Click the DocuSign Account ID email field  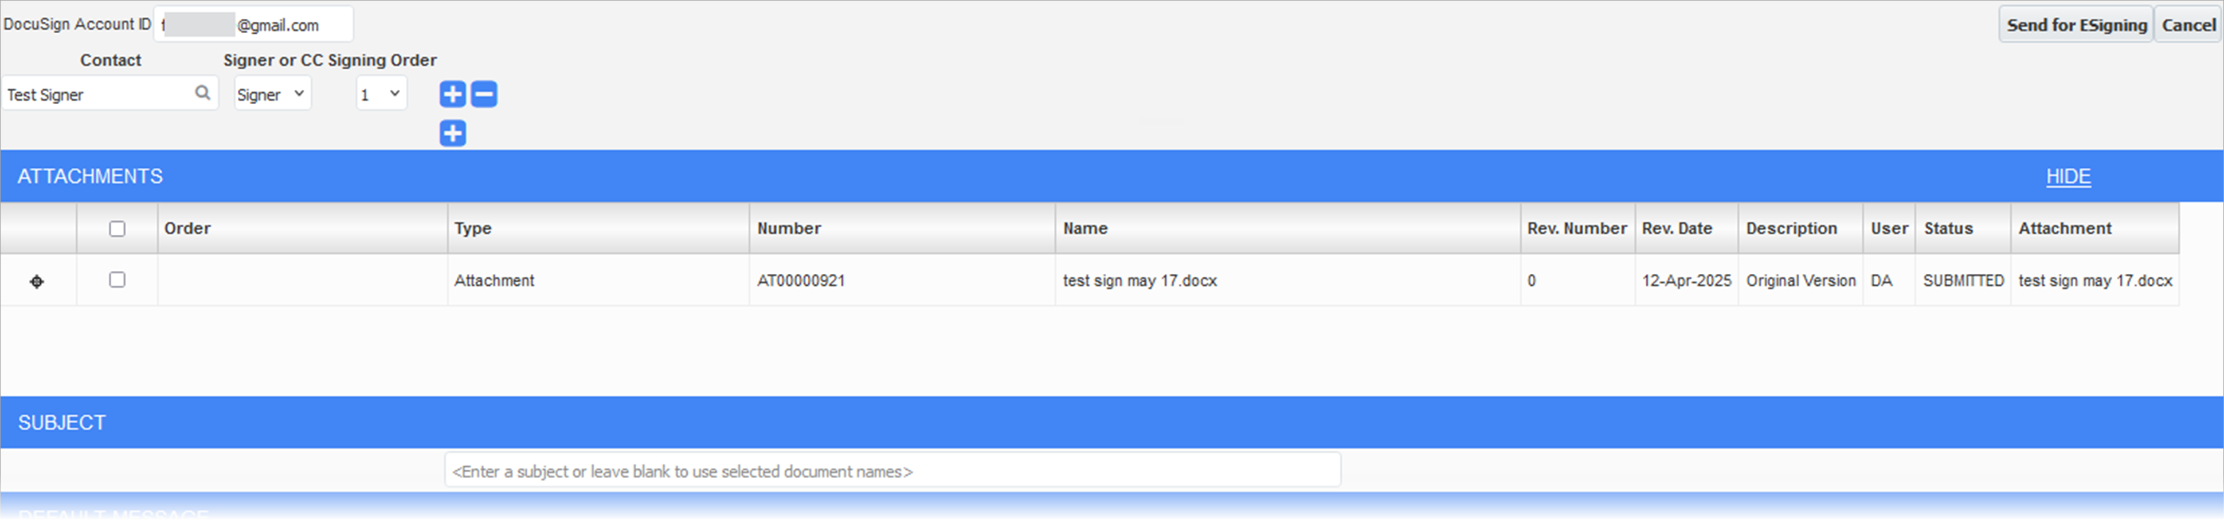tap(254, 24)
